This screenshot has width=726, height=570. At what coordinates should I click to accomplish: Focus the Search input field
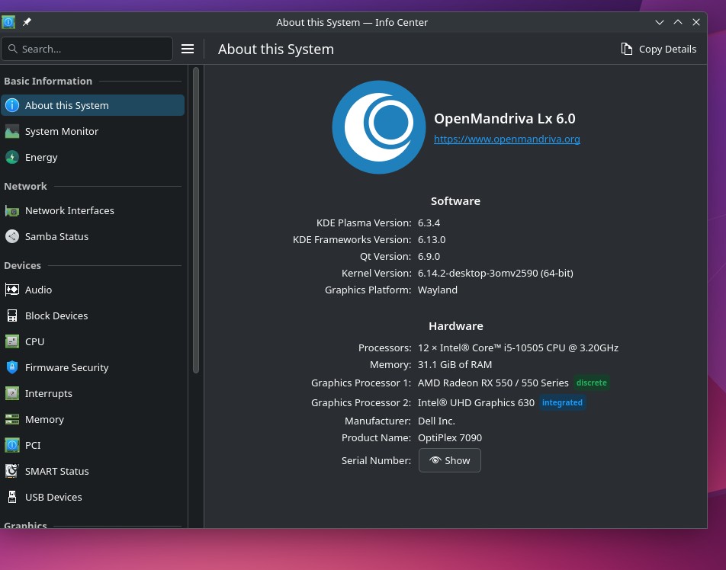pyautogui.click(x=87, y=49)
